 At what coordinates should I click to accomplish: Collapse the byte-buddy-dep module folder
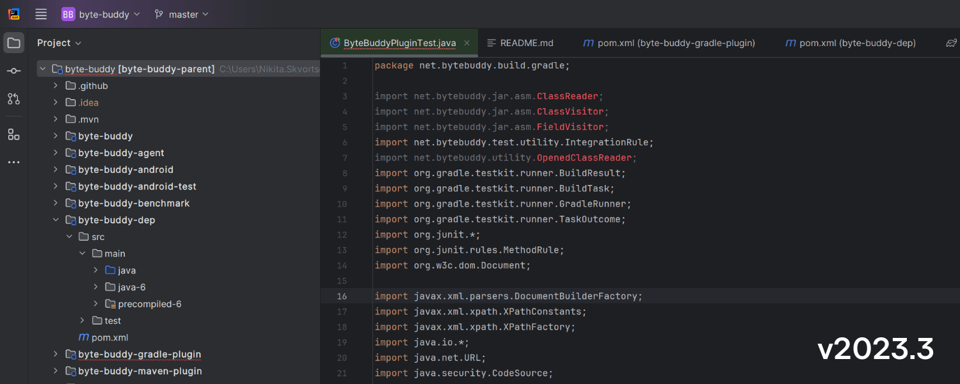coord(56,220)
